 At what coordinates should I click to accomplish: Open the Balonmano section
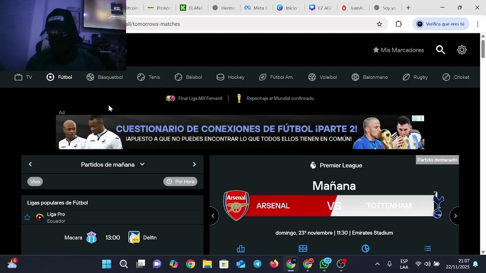(x=370, y=77)
